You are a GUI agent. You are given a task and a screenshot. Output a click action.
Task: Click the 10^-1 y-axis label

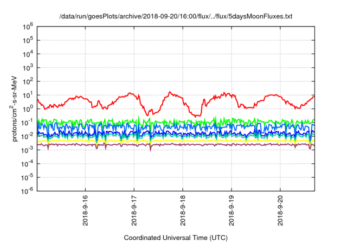(27, 123)
